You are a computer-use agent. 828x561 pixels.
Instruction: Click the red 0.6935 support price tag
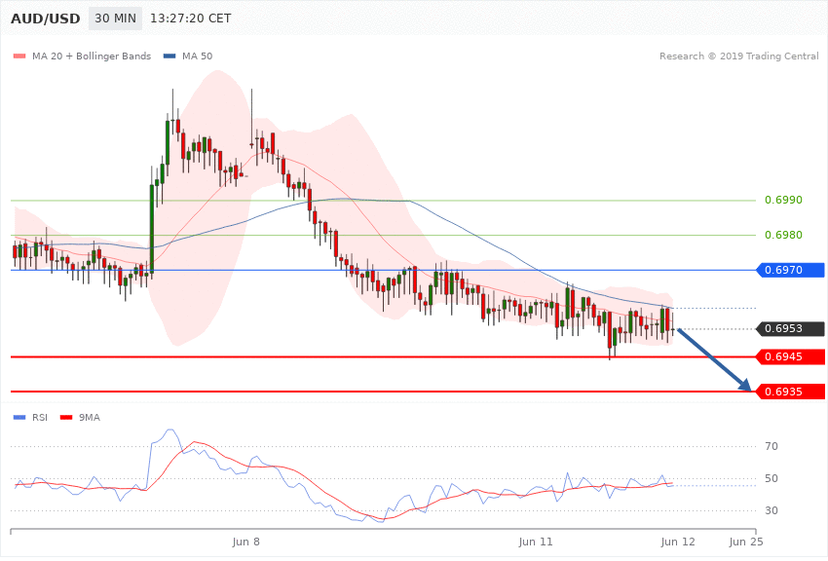(x=791, y=392)
